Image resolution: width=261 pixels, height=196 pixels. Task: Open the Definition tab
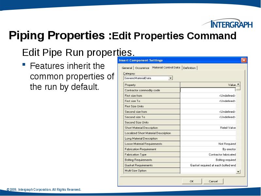(x=190, y=68)
